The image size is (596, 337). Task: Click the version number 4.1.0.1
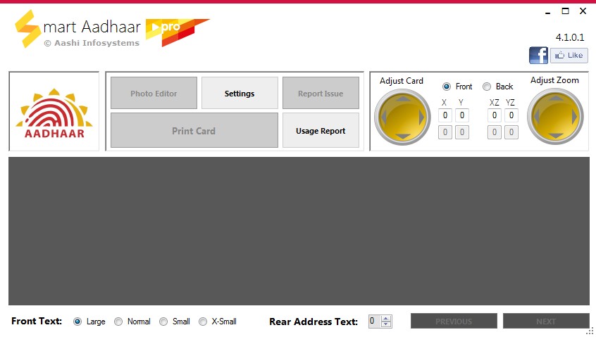point(570,37)
